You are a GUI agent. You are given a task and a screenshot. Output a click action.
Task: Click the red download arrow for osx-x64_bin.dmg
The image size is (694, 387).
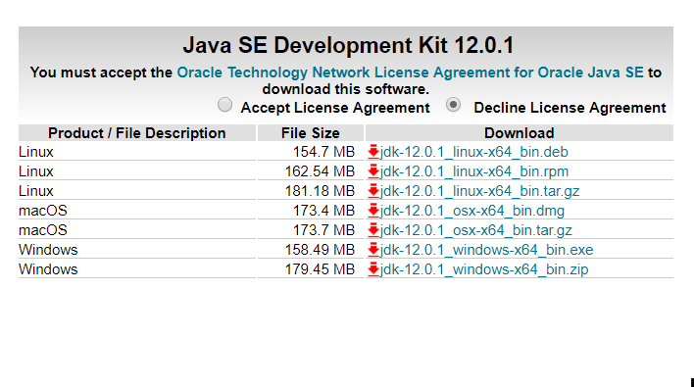373,211
